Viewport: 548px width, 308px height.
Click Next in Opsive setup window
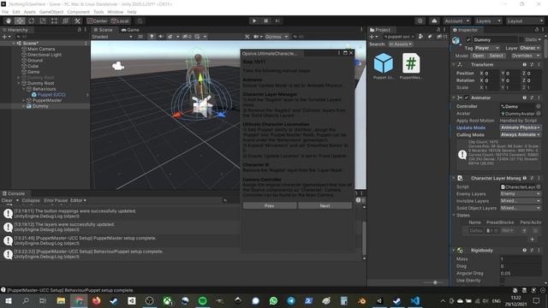pyautogui.click(x=325, y=205)
